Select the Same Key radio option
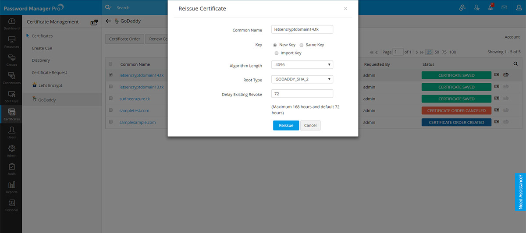526x233 pixels. click(302, 45)
